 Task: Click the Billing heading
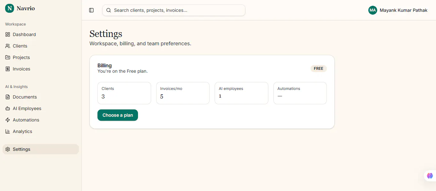click(104, 65)
